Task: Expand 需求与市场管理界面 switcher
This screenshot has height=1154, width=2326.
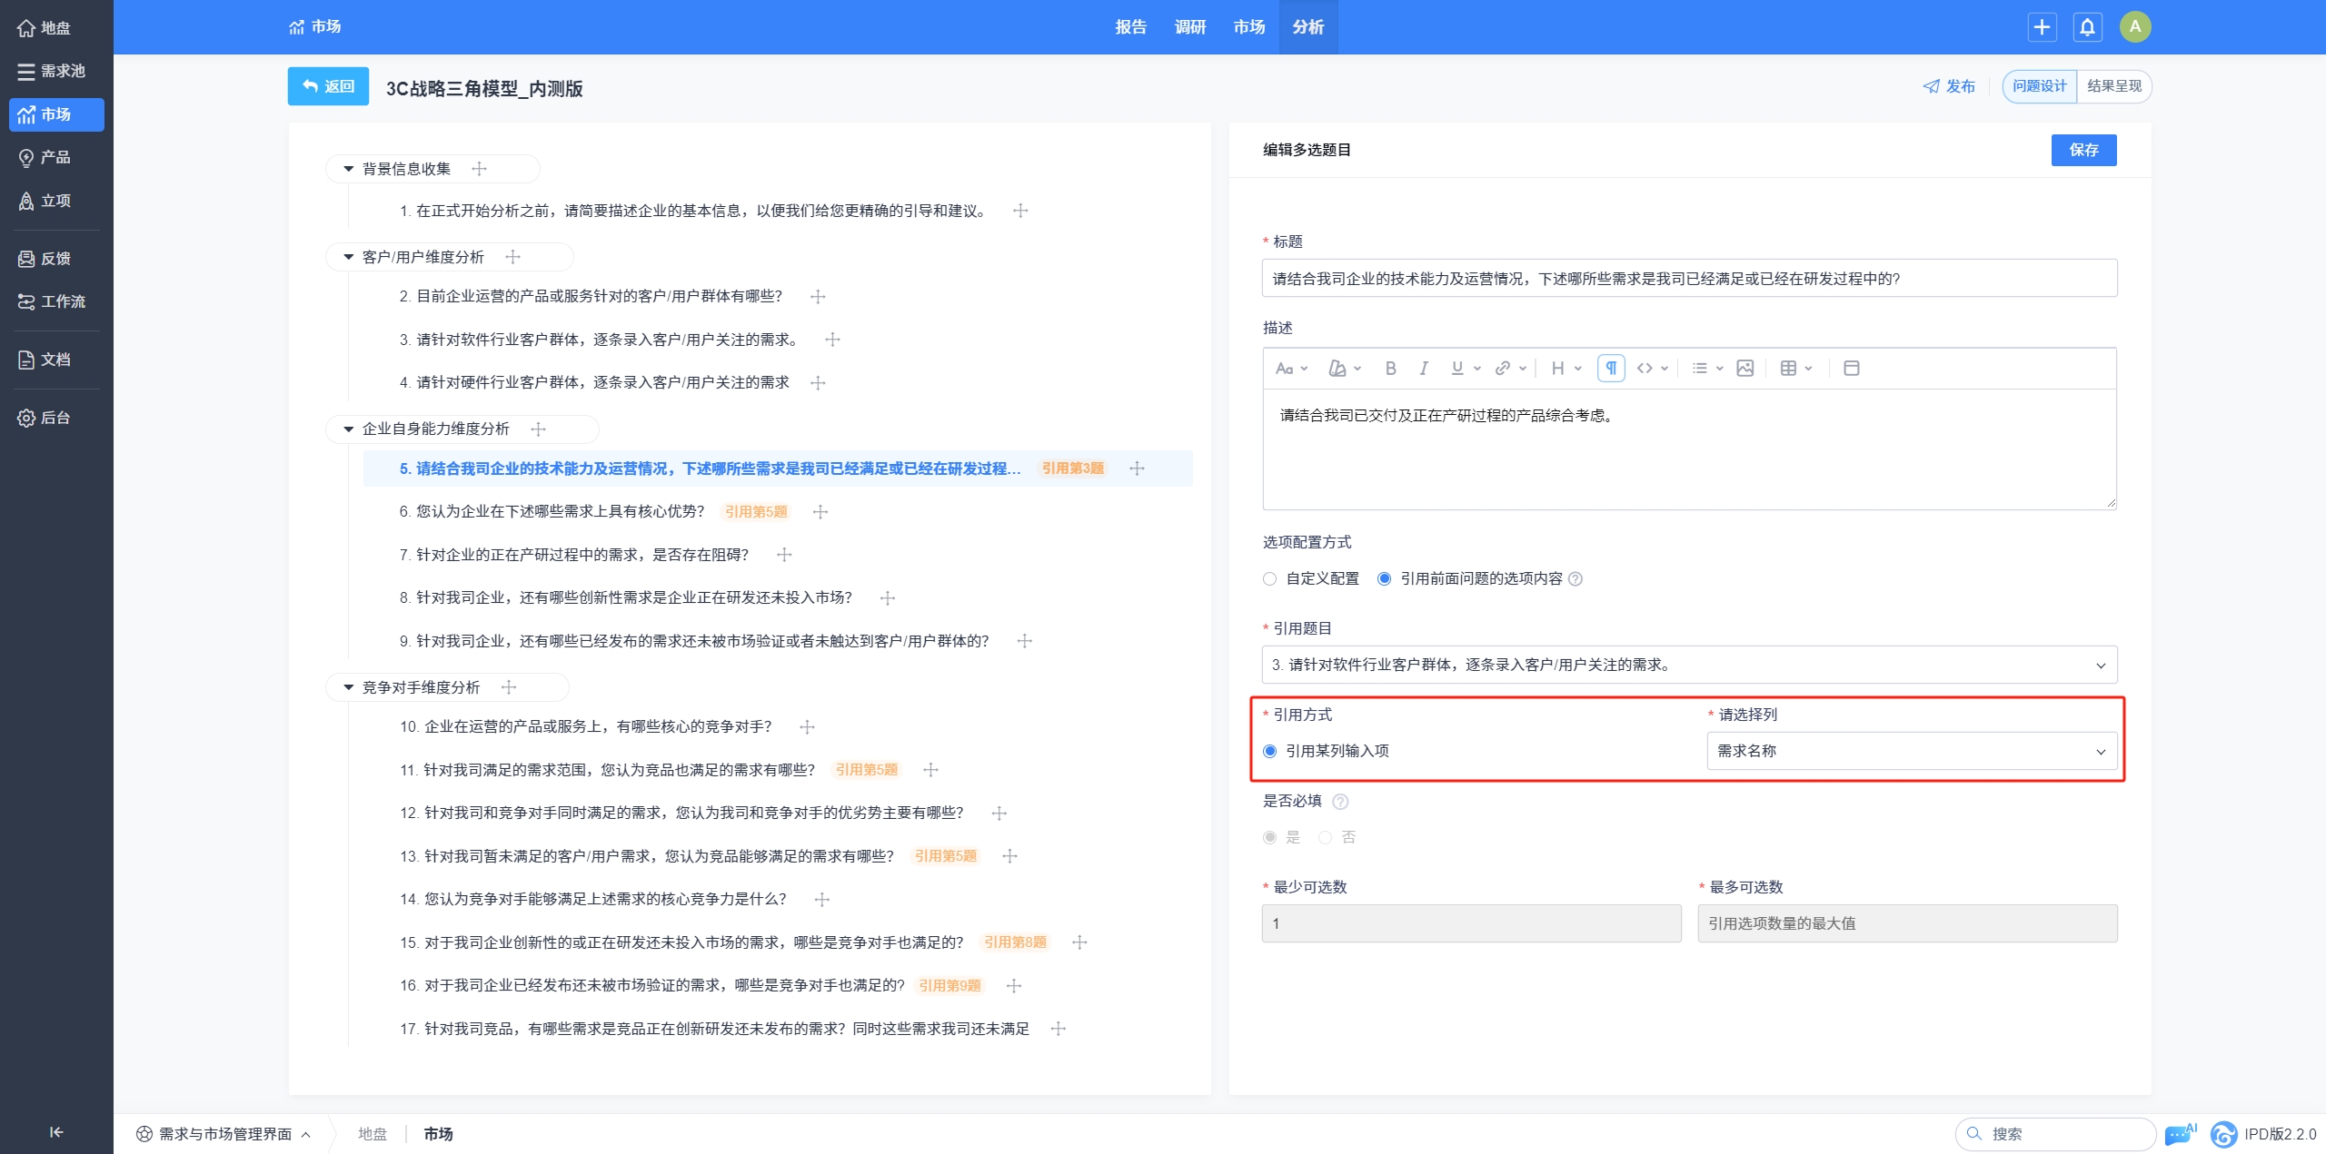Action: pos(224,1133)
